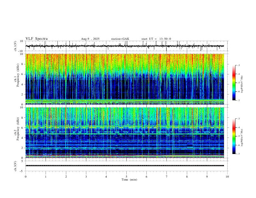Click the 'station=GAK' label
Screen dimensions: 256x198
[120, 39]
